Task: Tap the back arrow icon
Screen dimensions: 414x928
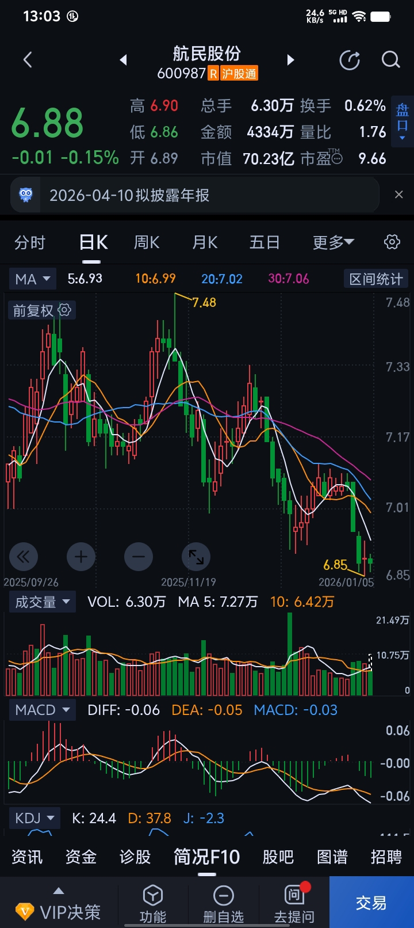Action: pos(28,60)
